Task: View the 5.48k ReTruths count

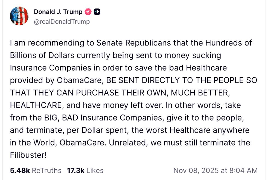Action: (x=20, y=170)
